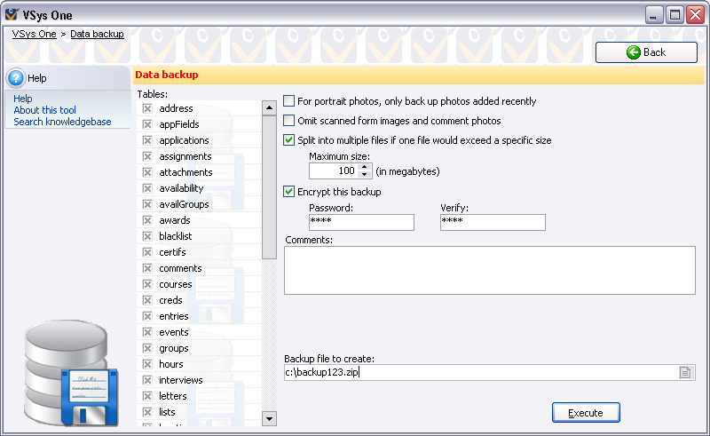Open Search knowledgebase link
Screen dimensions: 710x436
point(62,122)
